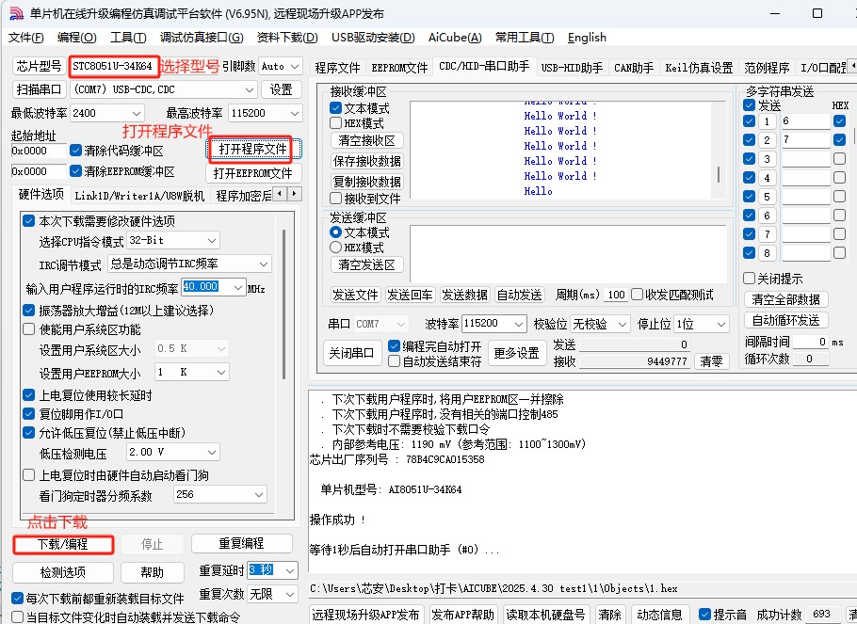Switch to the Keil仿真设置 tab

pos(699,68)
